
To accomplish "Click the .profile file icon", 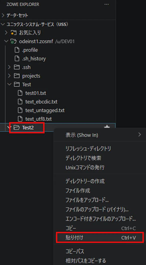I will [x=17, y=50].
